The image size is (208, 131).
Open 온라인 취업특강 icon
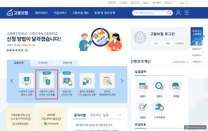pos(87,81)
